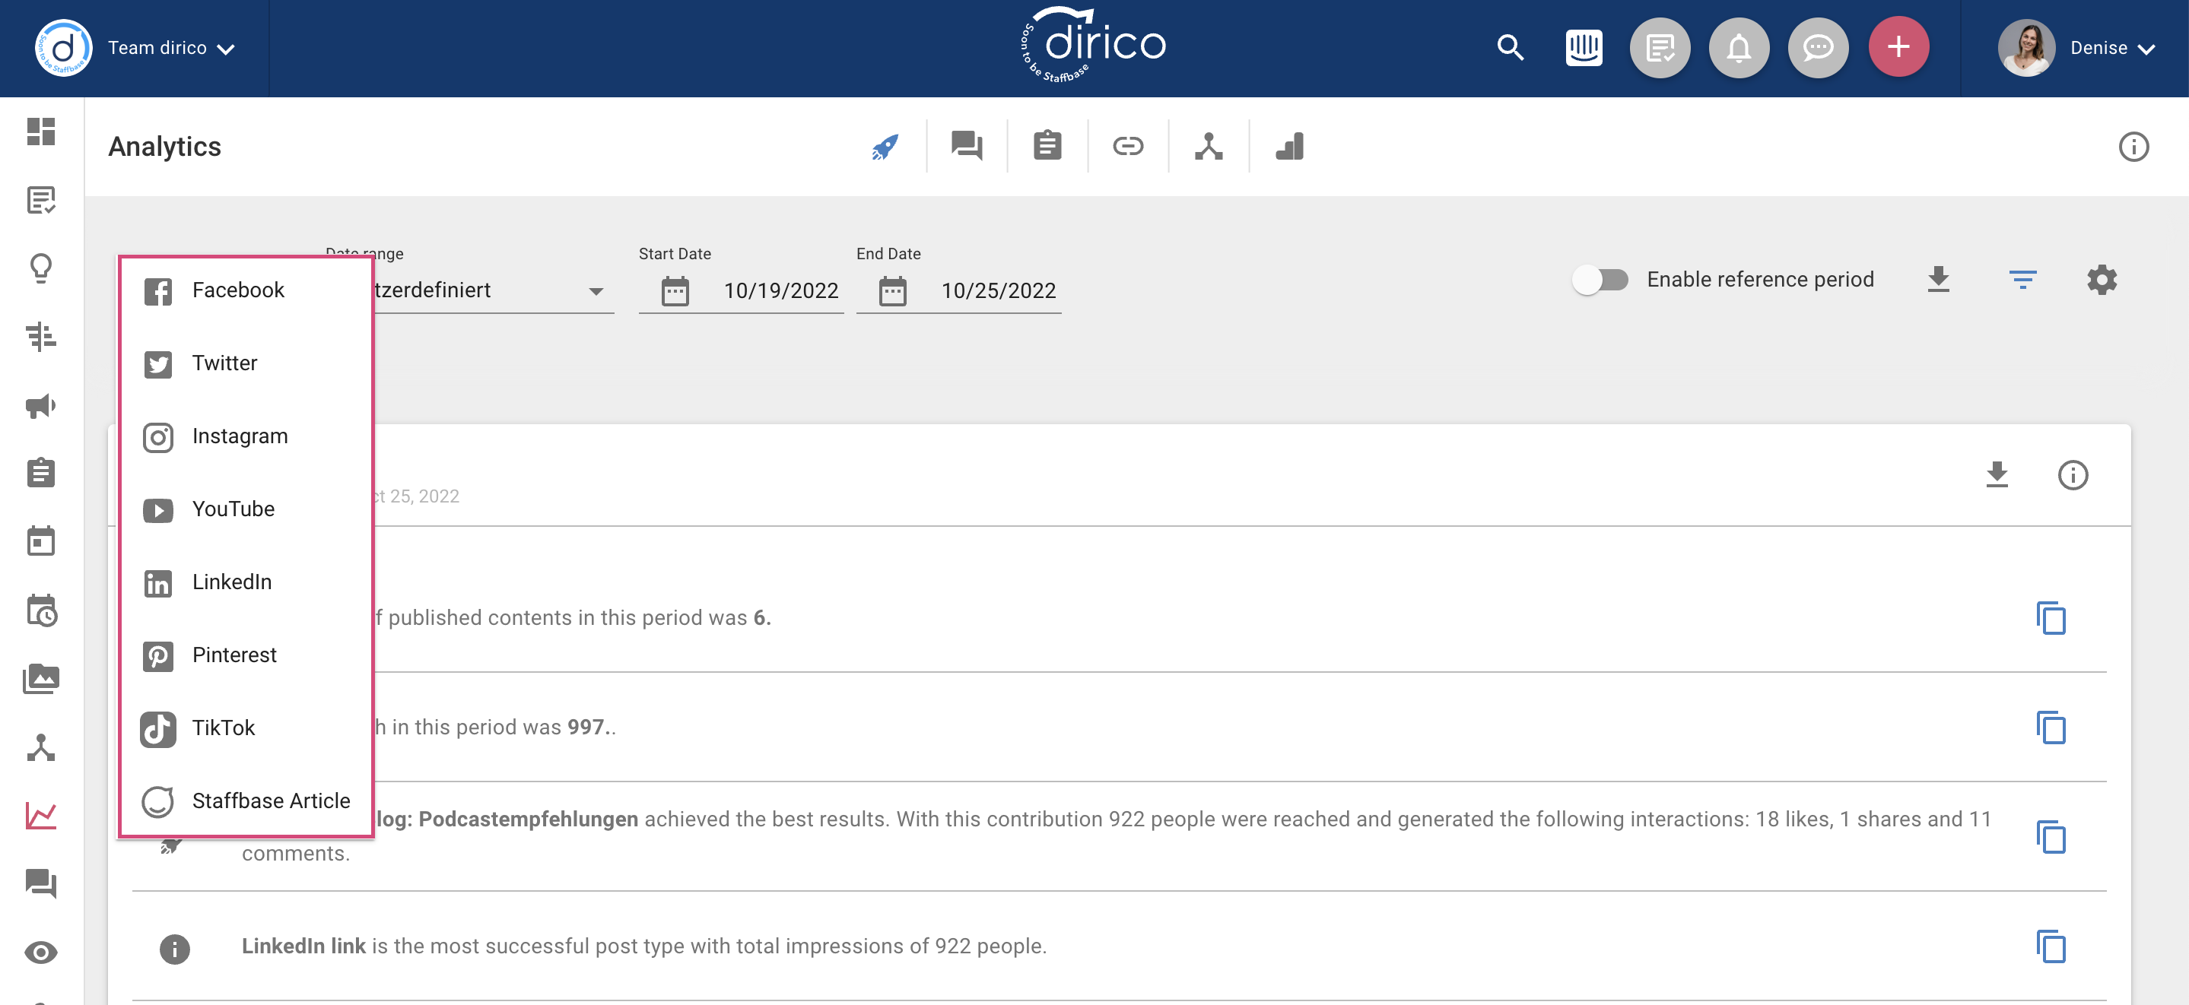Open the tasks checklist icon in sidebar
The height and width of the screenshot is (1005, 2189).
(x=41, y=201)
